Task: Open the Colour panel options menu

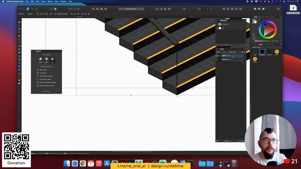Action: pyautogui.click(x=281, y=17)
